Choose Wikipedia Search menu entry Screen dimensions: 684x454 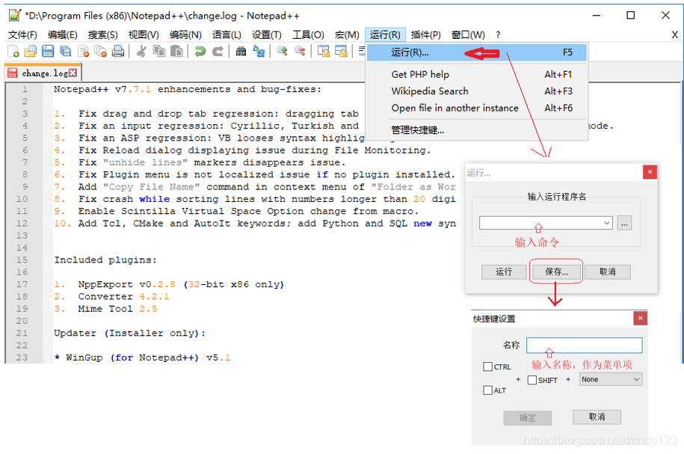point(477,91)
